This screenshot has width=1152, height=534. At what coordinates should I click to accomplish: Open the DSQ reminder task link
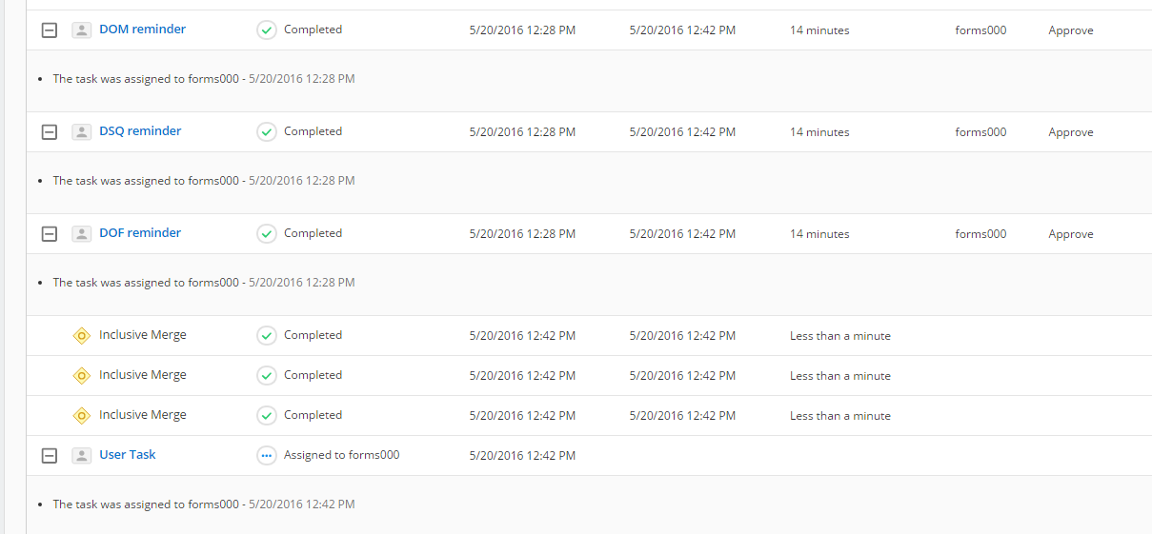point(140,131)
